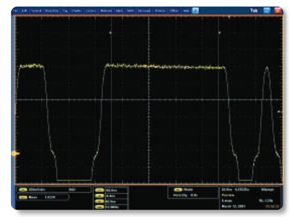Click the channel 1 badge next to 200mV/div
Viewport: 292px width, 217px height.
pyautogui.click(x=23, y=189)
